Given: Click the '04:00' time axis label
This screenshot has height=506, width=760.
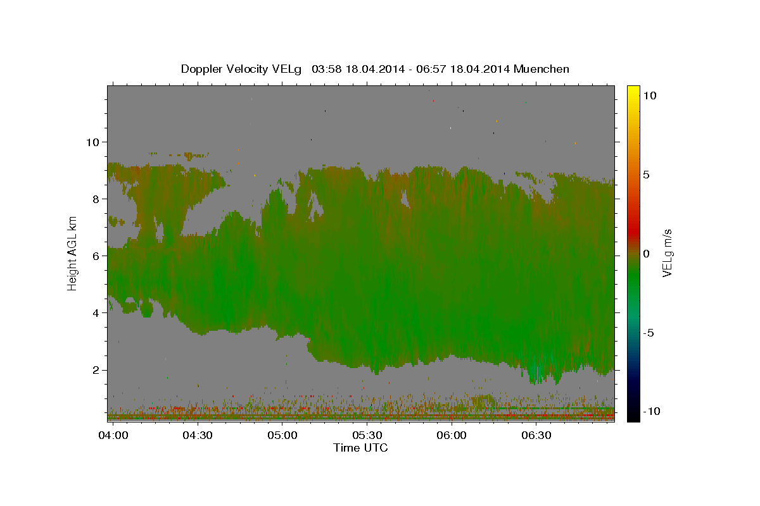Looking at the screenshot, I should pos(114,436).
